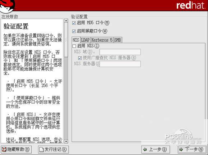Click the 验证配置 help heading
Image resolution: width=208 pixels, height=155 pixels.
click(16, 26)
